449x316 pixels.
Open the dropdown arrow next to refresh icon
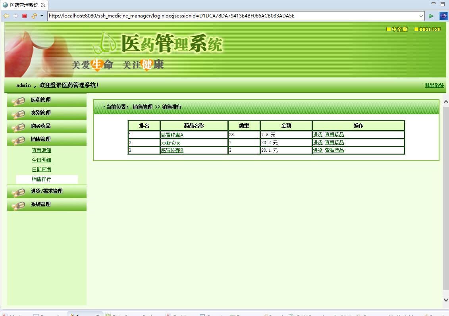click(41, 16)
